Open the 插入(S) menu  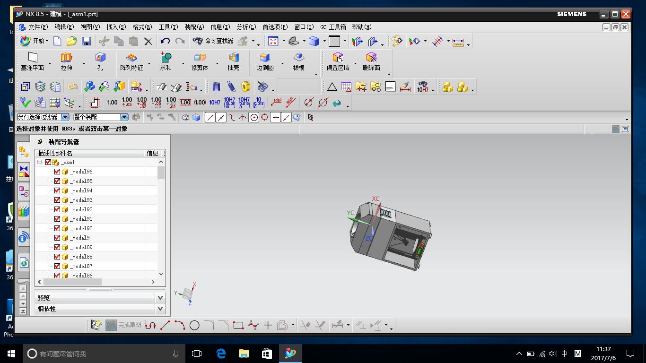pyautogui.click(x=116, y=27)
